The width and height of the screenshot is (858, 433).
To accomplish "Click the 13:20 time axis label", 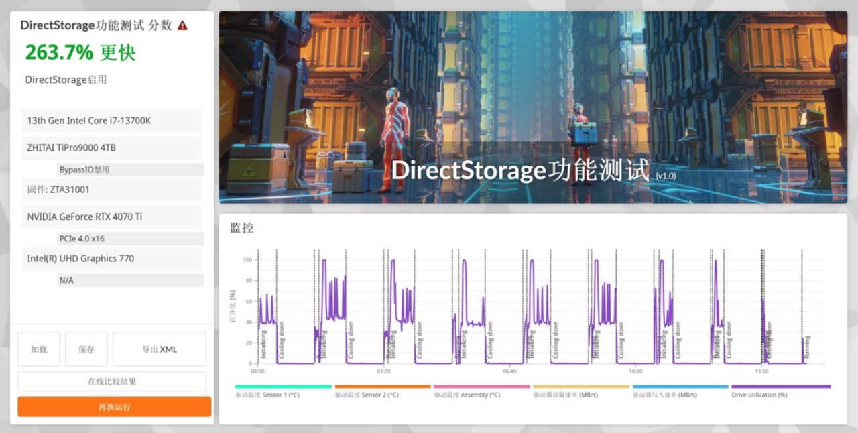I will [x=761, y=371].
